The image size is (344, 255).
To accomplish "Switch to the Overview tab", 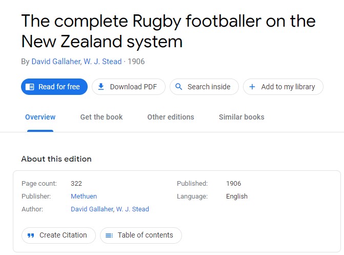I will click(x=40, y=117).
